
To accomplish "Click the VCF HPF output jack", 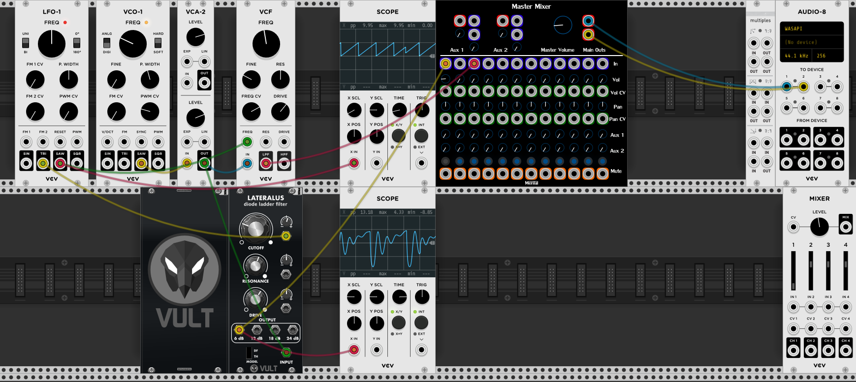I will click(x=284, y=163).
